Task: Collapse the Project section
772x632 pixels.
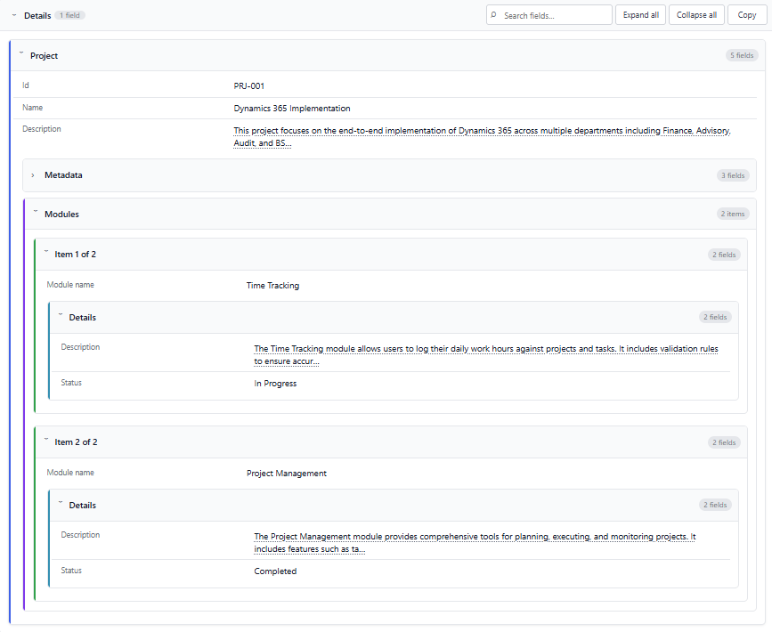Action: (21, 53)
